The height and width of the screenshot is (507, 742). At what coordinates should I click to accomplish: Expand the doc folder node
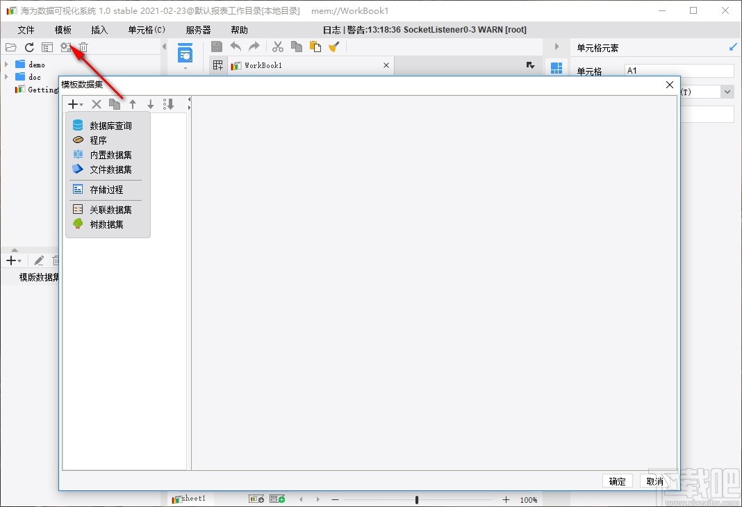6,76
